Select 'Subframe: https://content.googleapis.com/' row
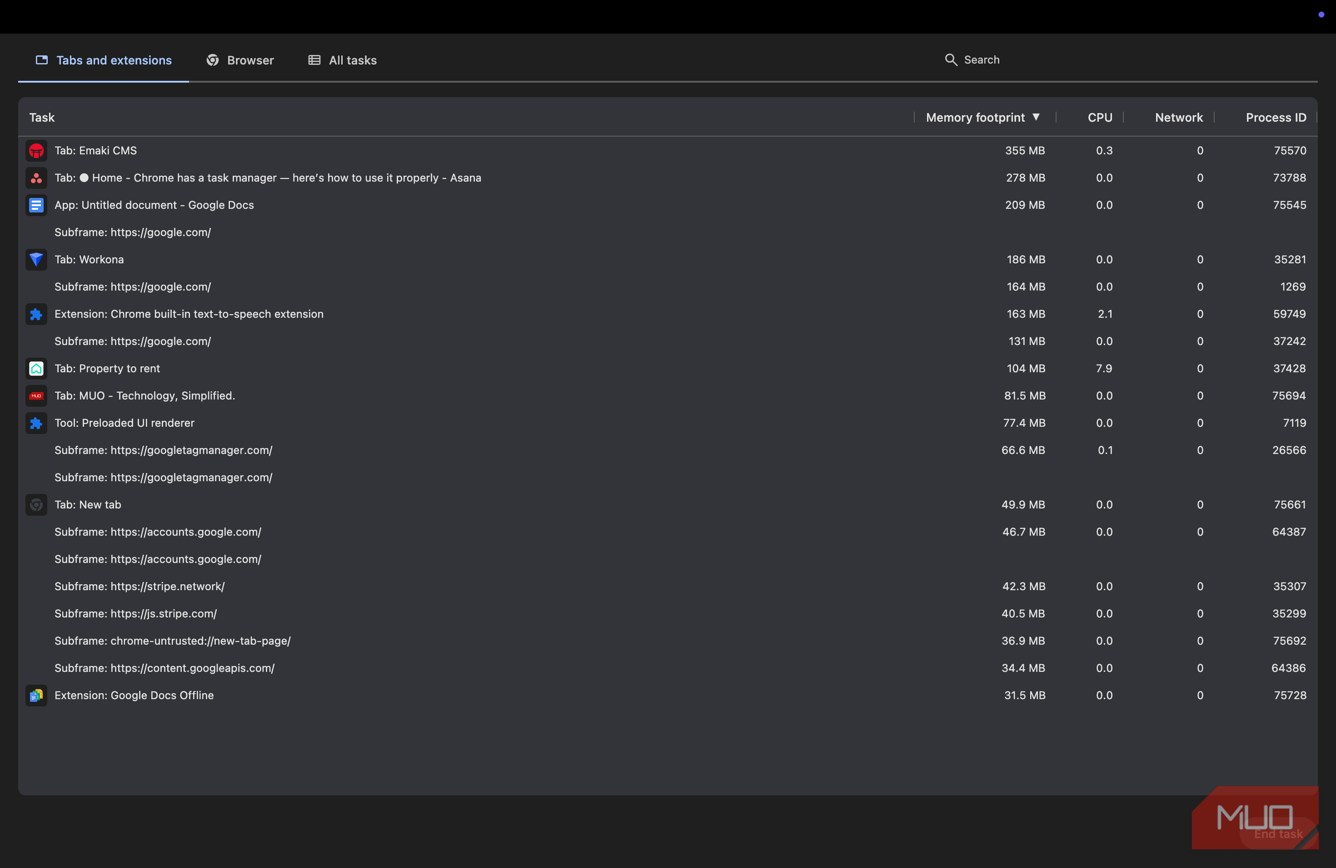Screen dimensions: 1336x868 click(x=668, y=668)
